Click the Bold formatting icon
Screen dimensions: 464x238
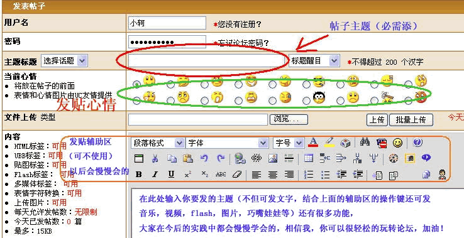(x=138, y=175)
